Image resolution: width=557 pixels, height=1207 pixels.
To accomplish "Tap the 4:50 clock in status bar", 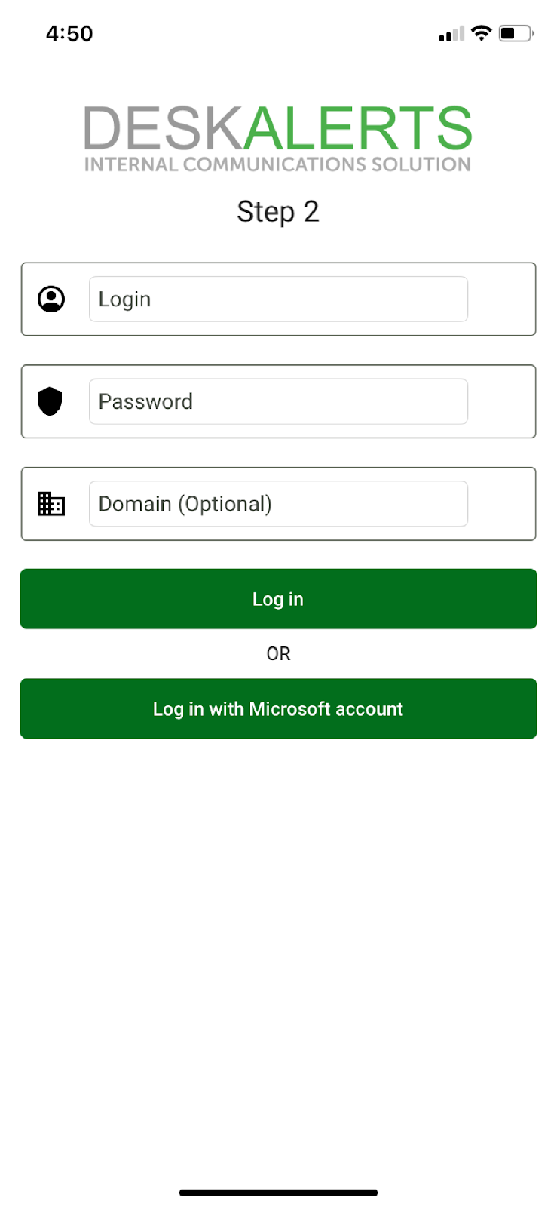I will click(x=69, y=33).
